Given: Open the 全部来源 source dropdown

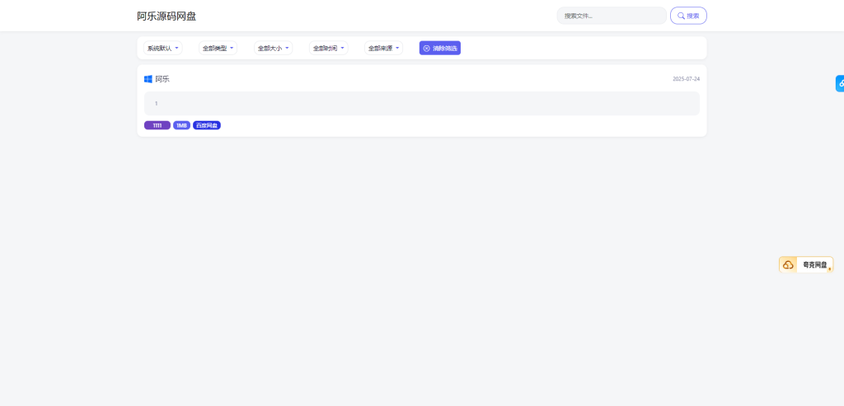Looking at the screenshot, I should pyautogui.click(x=383, y=49).
